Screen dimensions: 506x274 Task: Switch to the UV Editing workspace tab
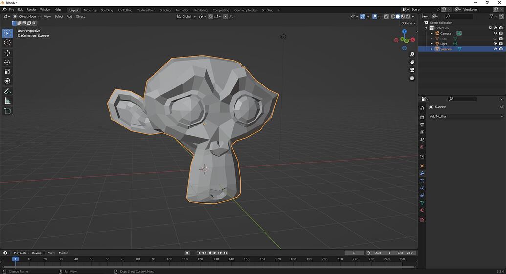(x=125, y=10)
